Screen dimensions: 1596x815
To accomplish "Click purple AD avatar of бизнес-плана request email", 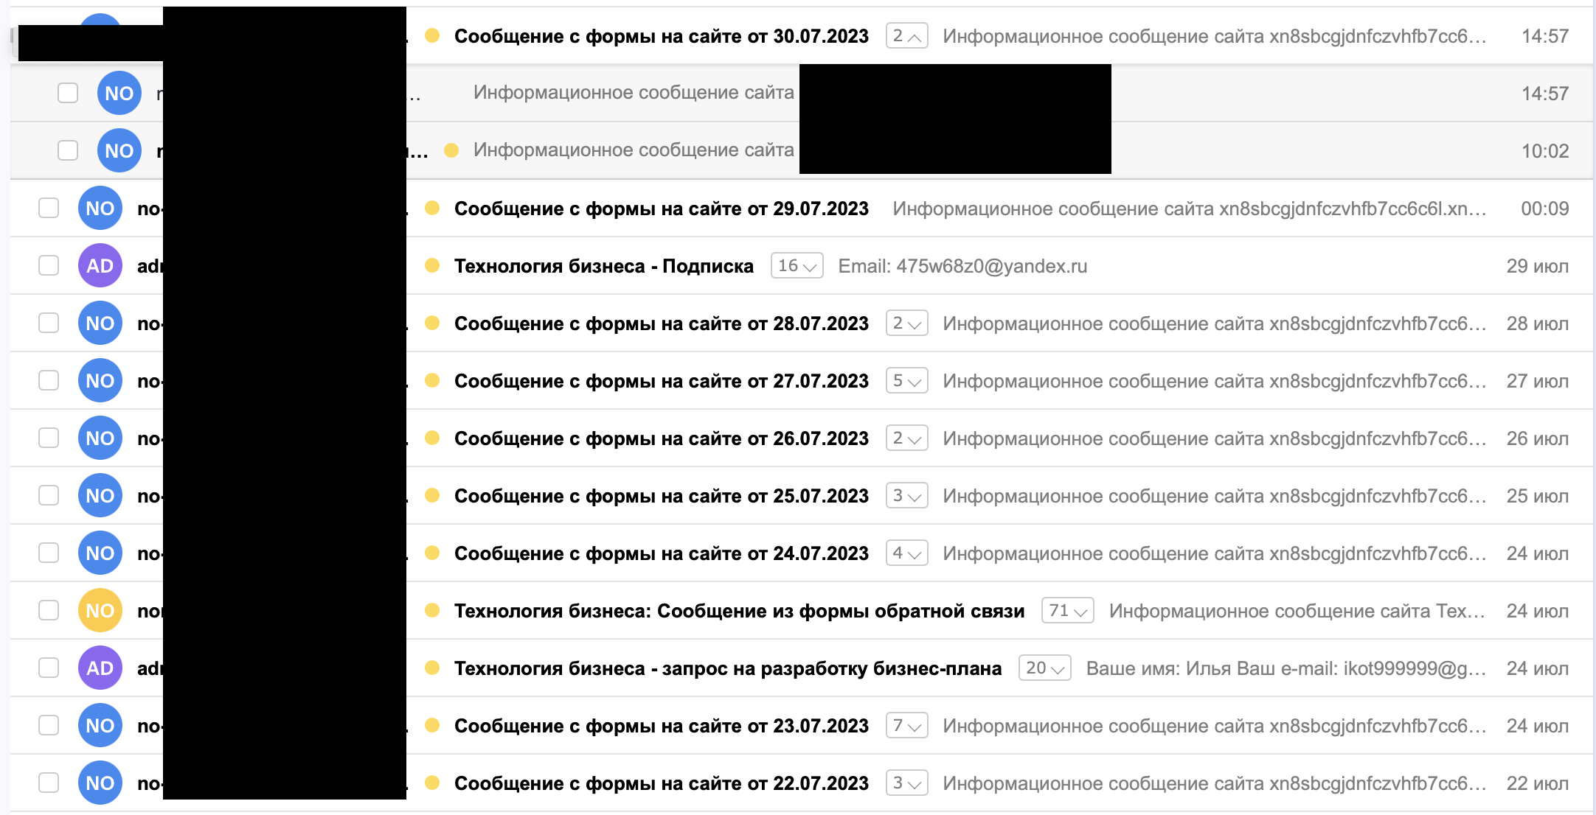I will tap(100, 668).
